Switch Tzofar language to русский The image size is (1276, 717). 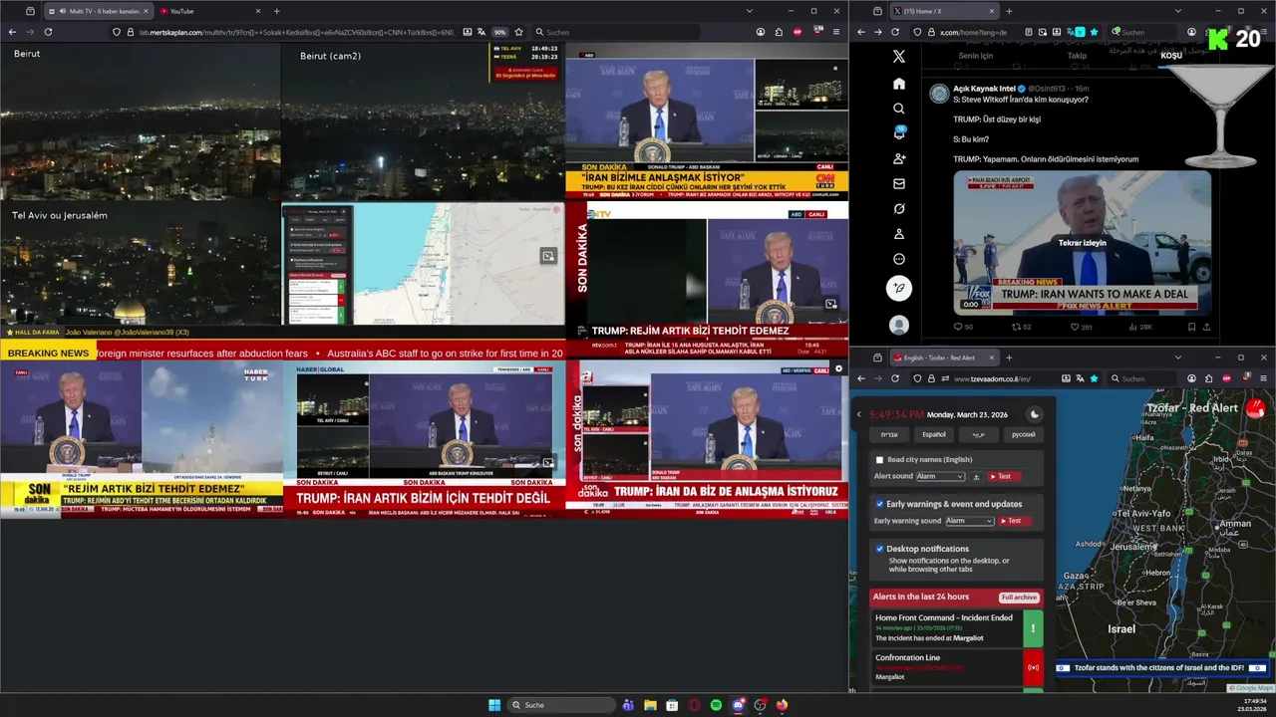[1024, 435]
